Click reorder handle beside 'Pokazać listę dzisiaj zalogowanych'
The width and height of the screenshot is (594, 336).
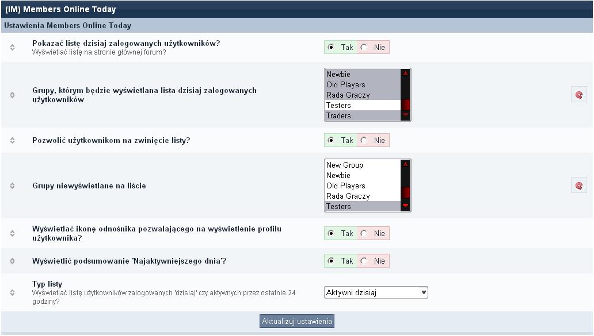[x=13, y=47]
